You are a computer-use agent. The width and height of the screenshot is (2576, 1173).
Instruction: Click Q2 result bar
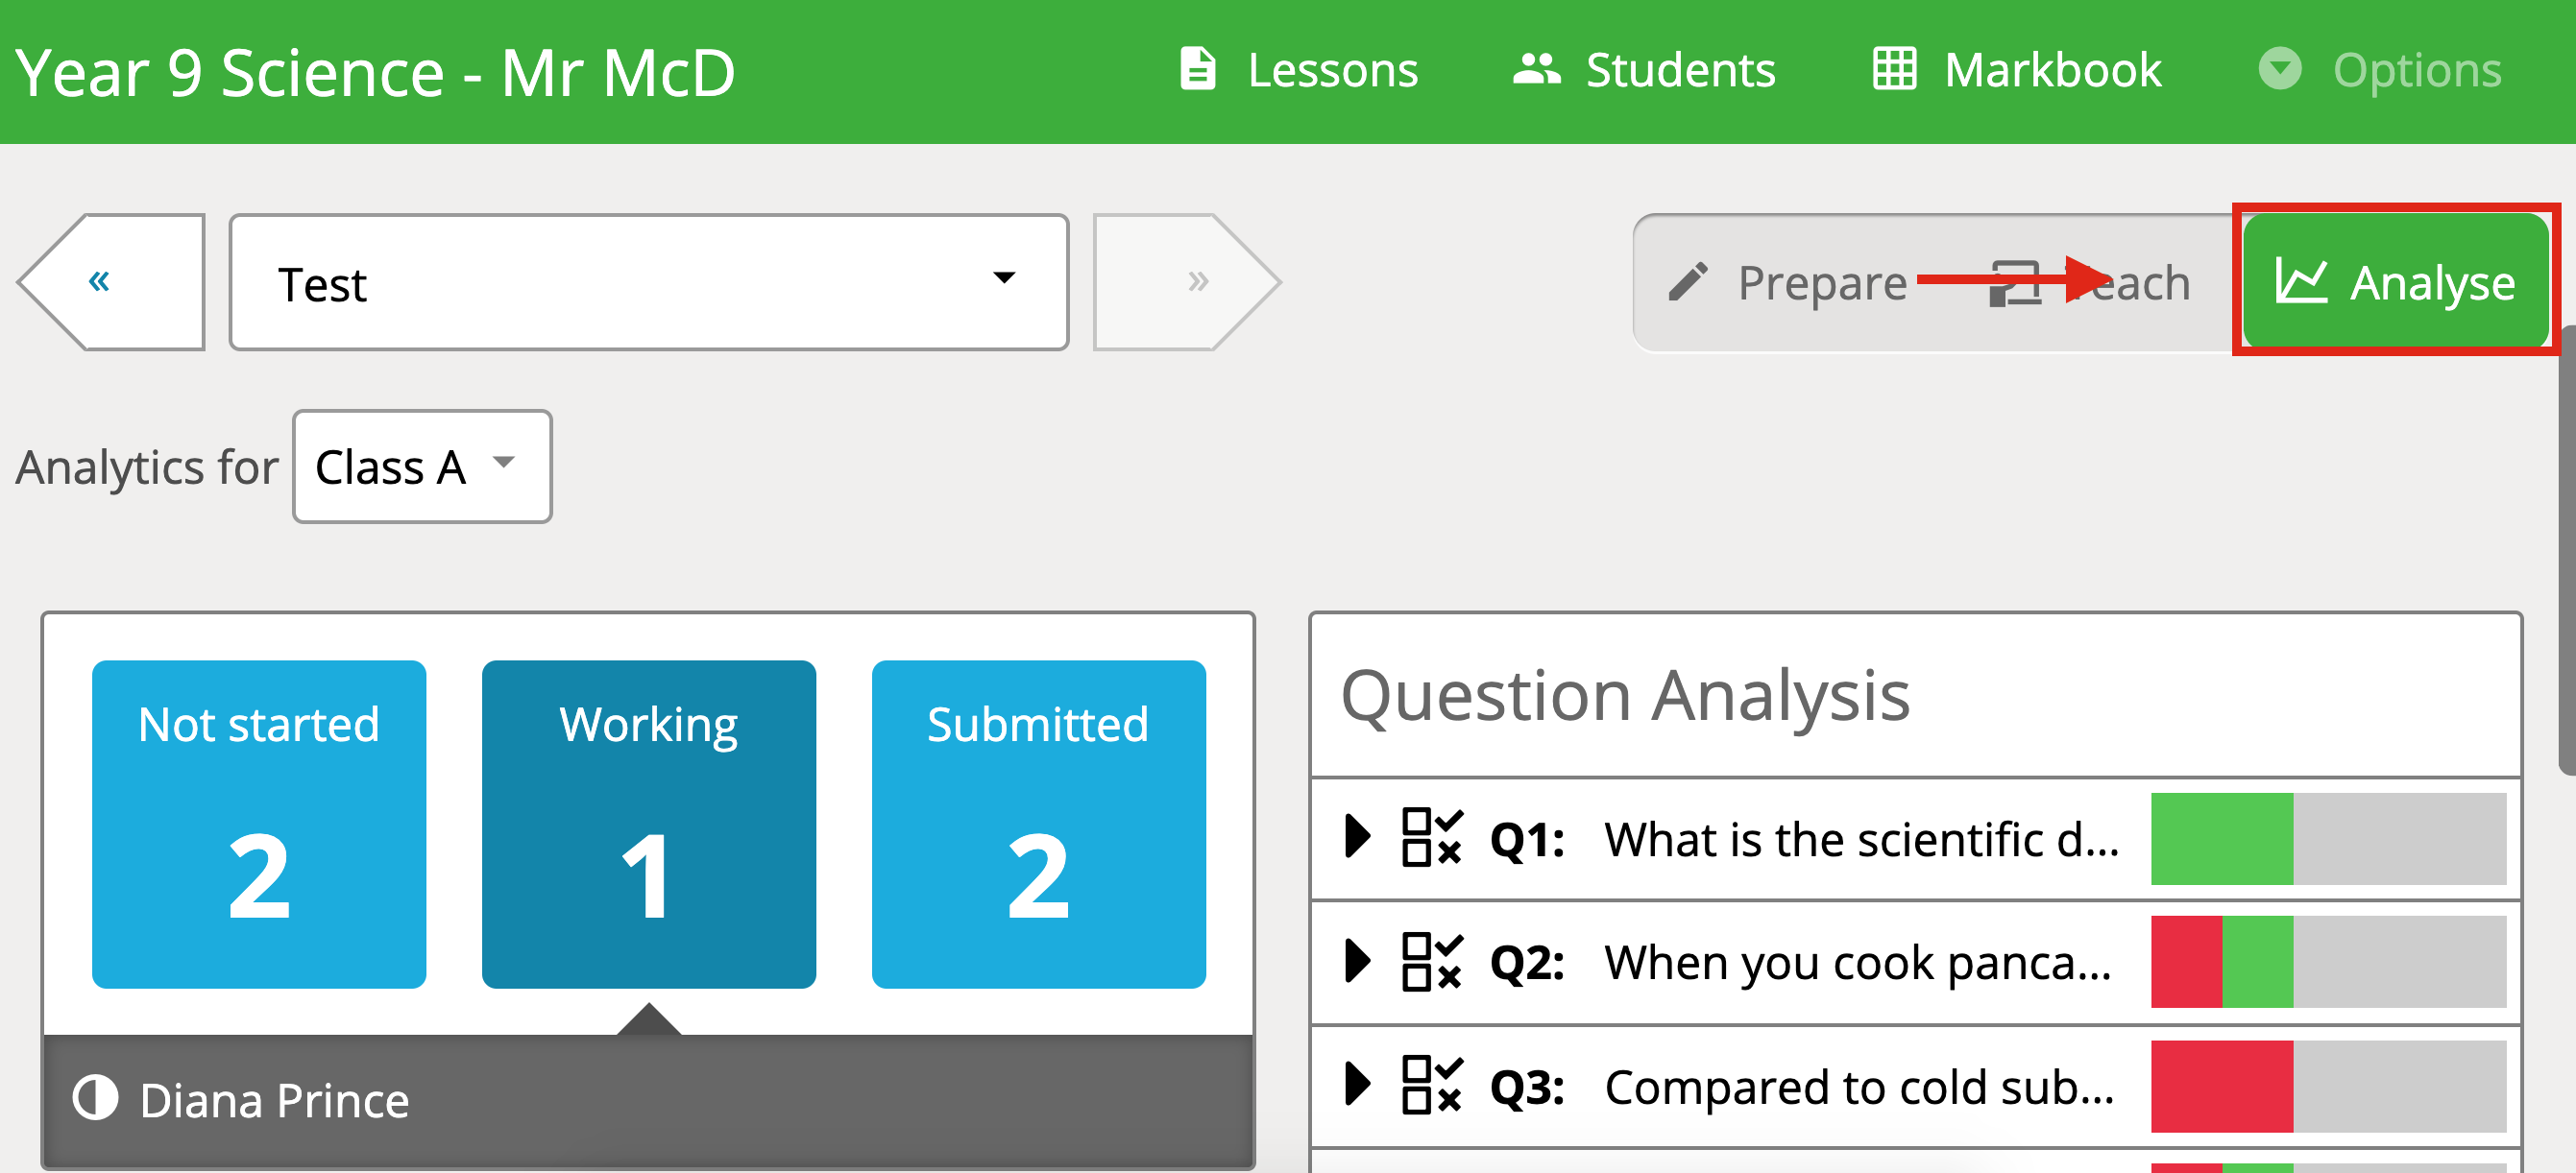click(2329, 962)
